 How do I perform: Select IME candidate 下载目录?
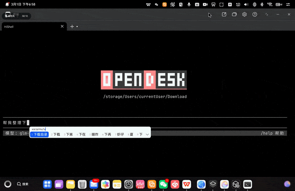tap(39, 134)
